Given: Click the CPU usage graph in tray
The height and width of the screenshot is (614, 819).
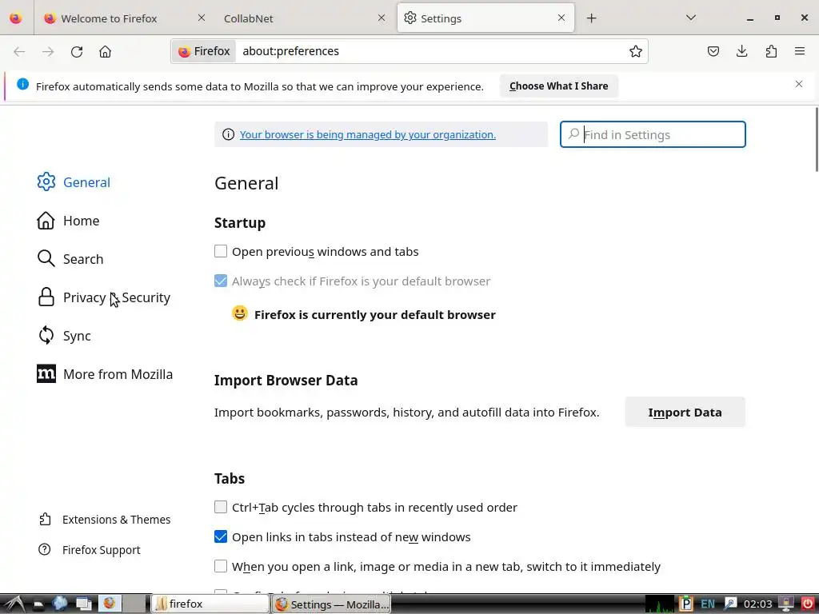Looking at the screenshot, I should pos(660,604).
